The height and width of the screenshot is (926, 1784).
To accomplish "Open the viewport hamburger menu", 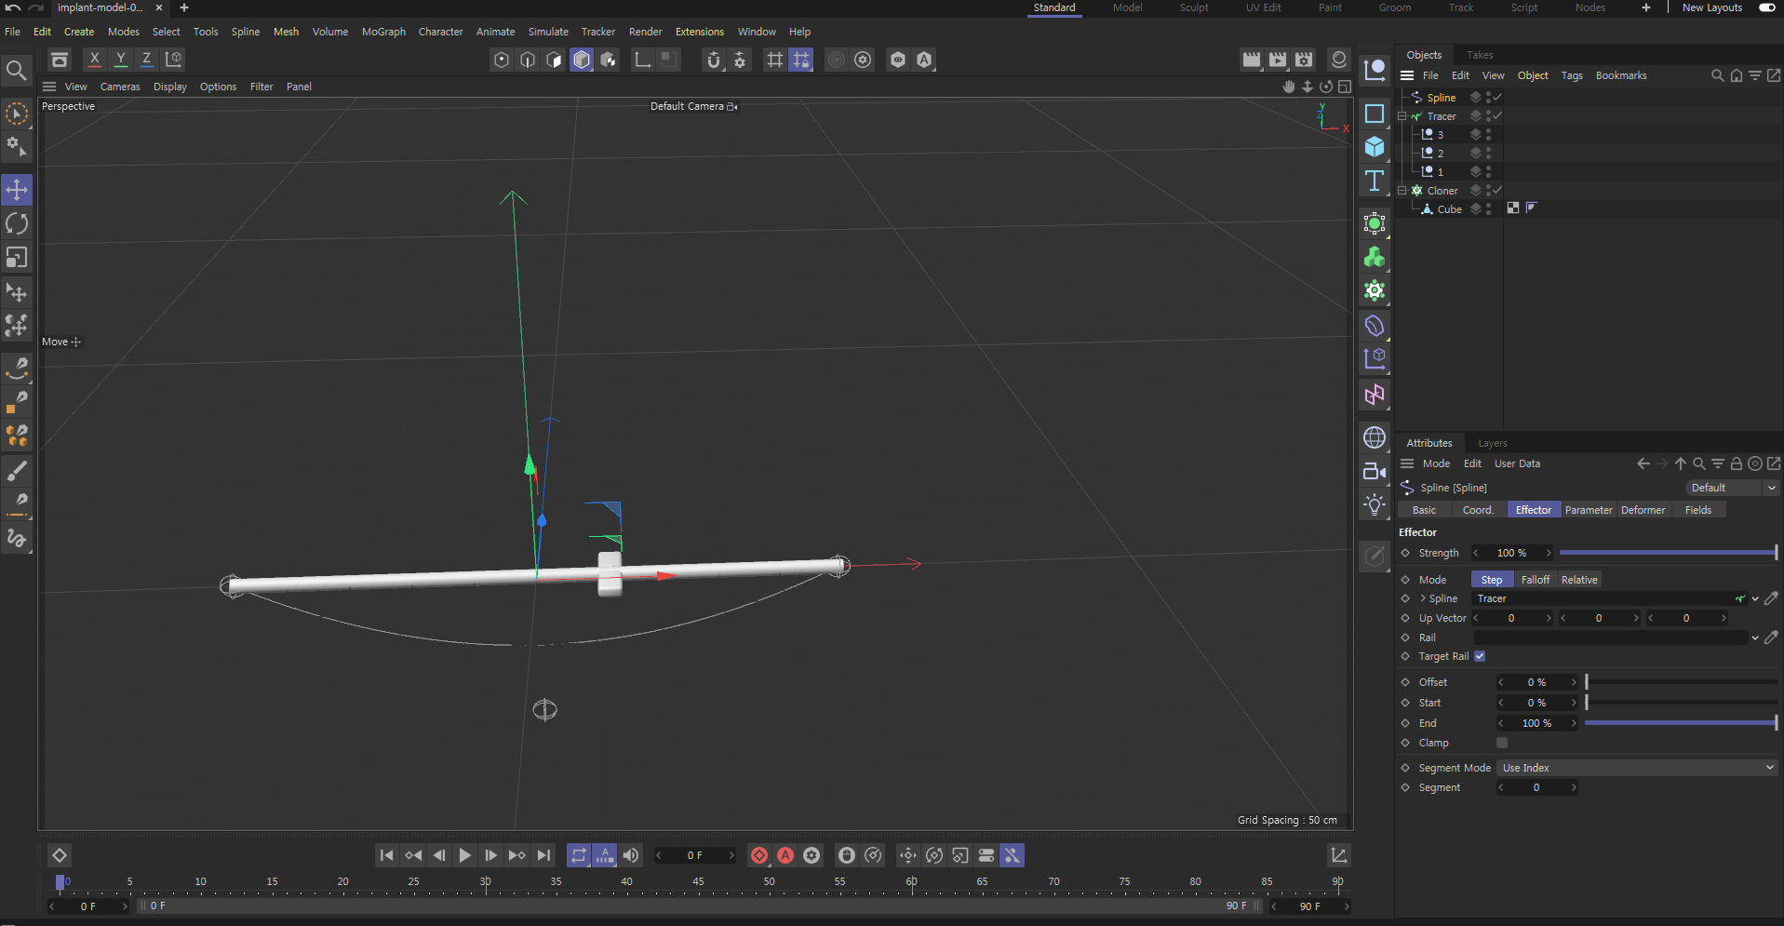I will click(x=49, y=87).
